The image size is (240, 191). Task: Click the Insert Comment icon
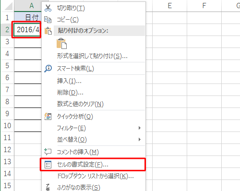coord(48,152)
